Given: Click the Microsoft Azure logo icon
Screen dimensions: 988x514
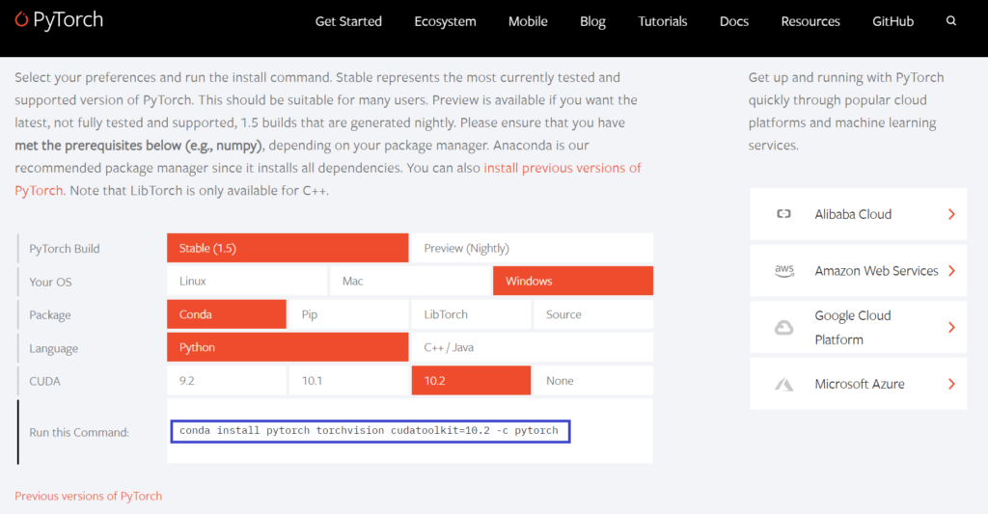Looking at the screenshot, I should (x=783, y=384).
